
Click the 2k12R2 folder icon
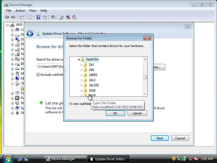pyautogui.click(x=85, y=85)
